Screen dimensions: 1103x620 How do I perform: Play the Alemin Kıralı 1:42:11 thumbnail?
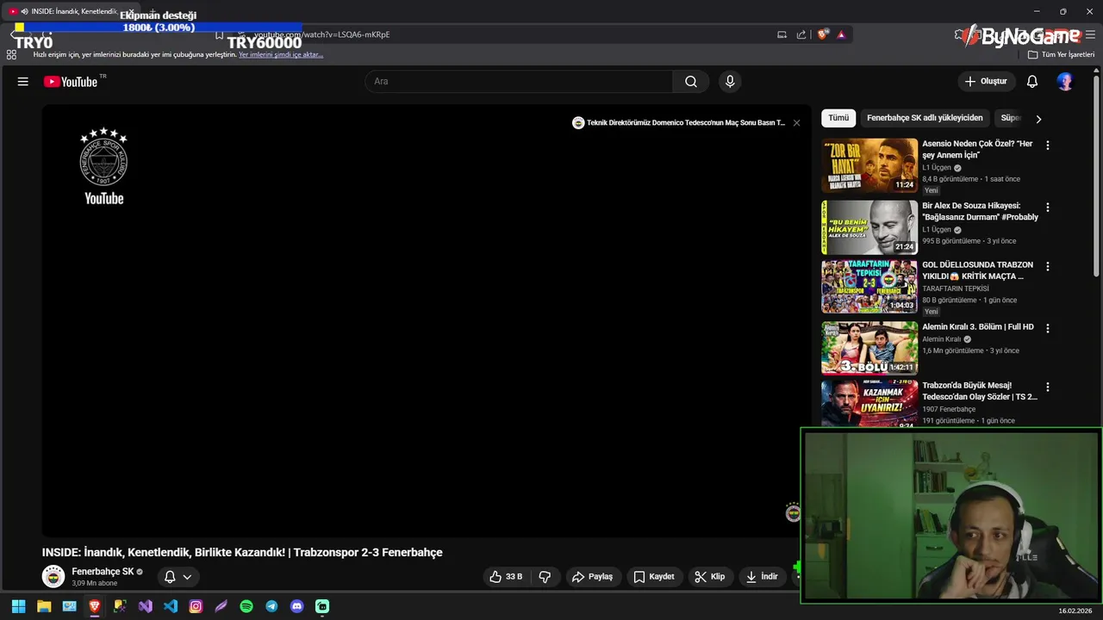pos(869,348)
